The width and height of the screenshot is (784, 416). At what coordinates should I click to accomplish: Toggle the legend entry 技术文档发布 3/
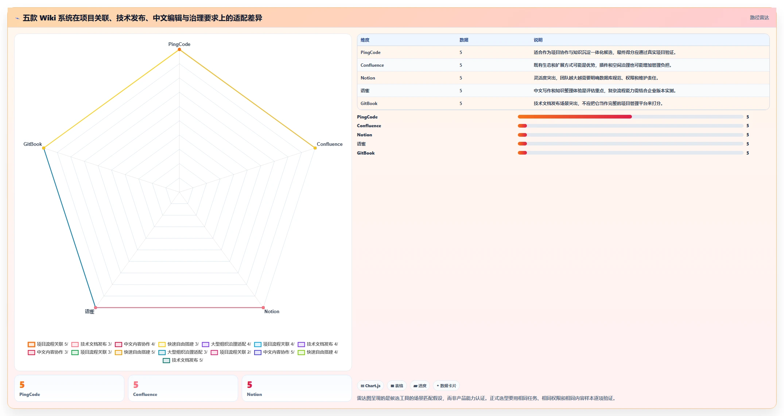coord(92,344)
